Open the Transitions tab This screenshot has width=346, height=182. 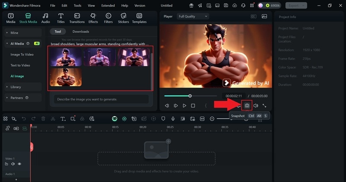coord(77,18)
